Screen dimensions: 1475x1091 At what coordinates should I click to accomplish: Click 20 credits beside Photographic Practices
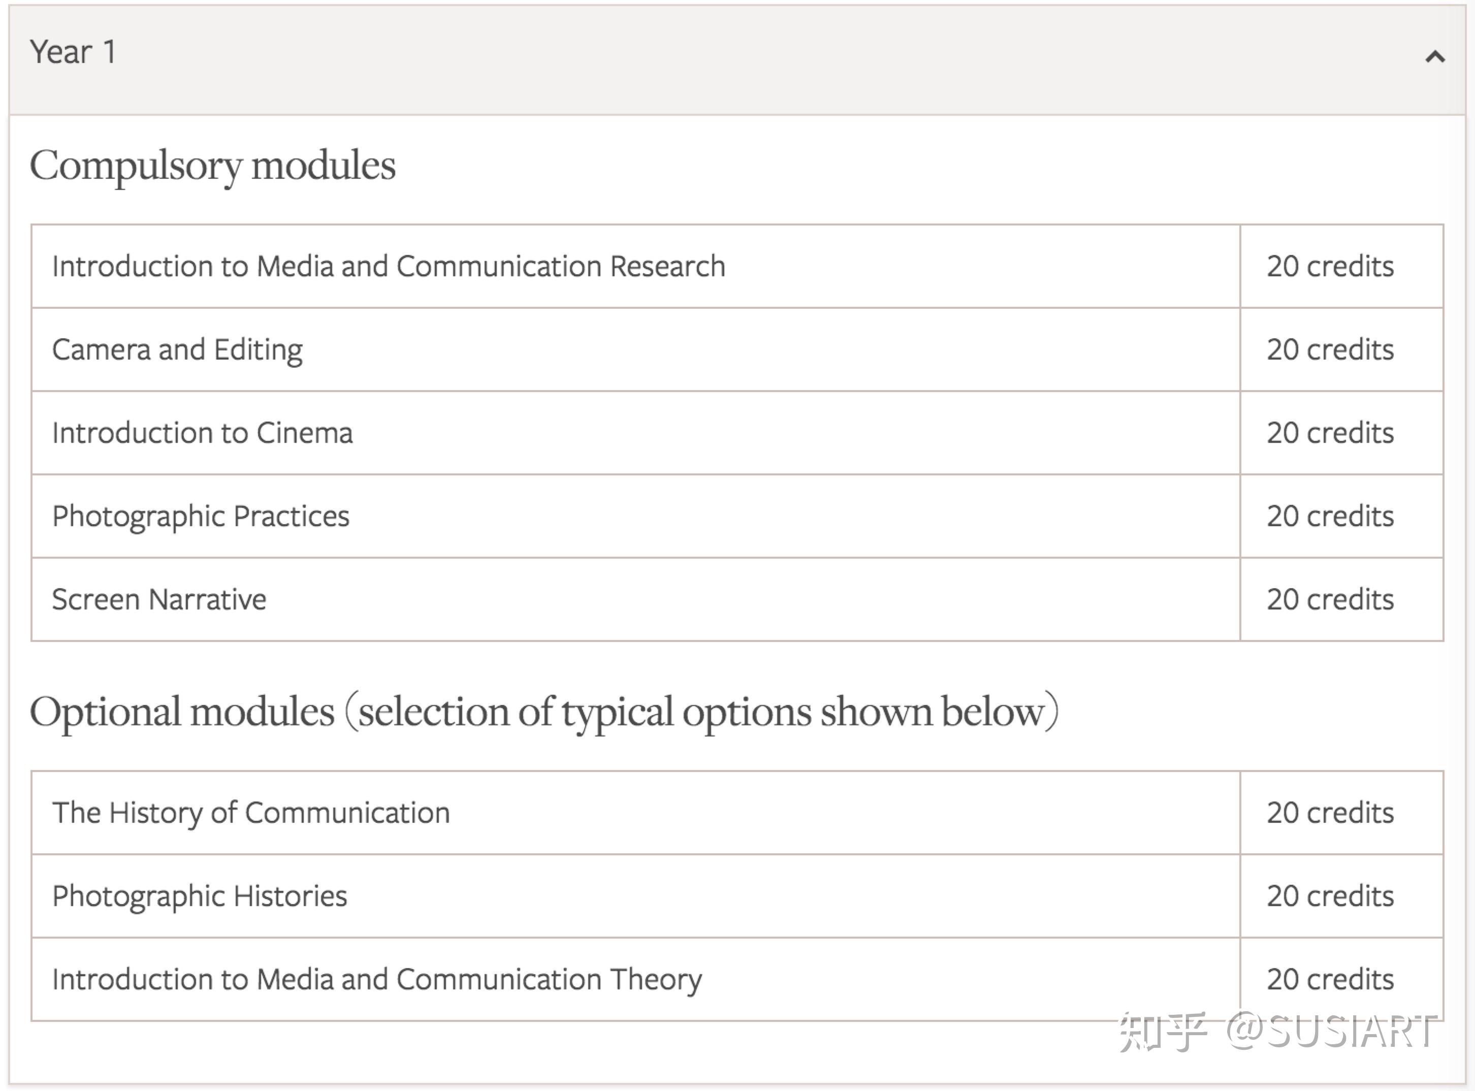pyautogui.click(x=1330, y=517)
